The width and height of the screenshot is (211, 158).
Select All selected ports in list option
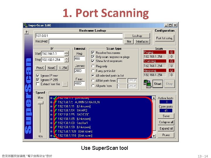click(x=93, y=75)
